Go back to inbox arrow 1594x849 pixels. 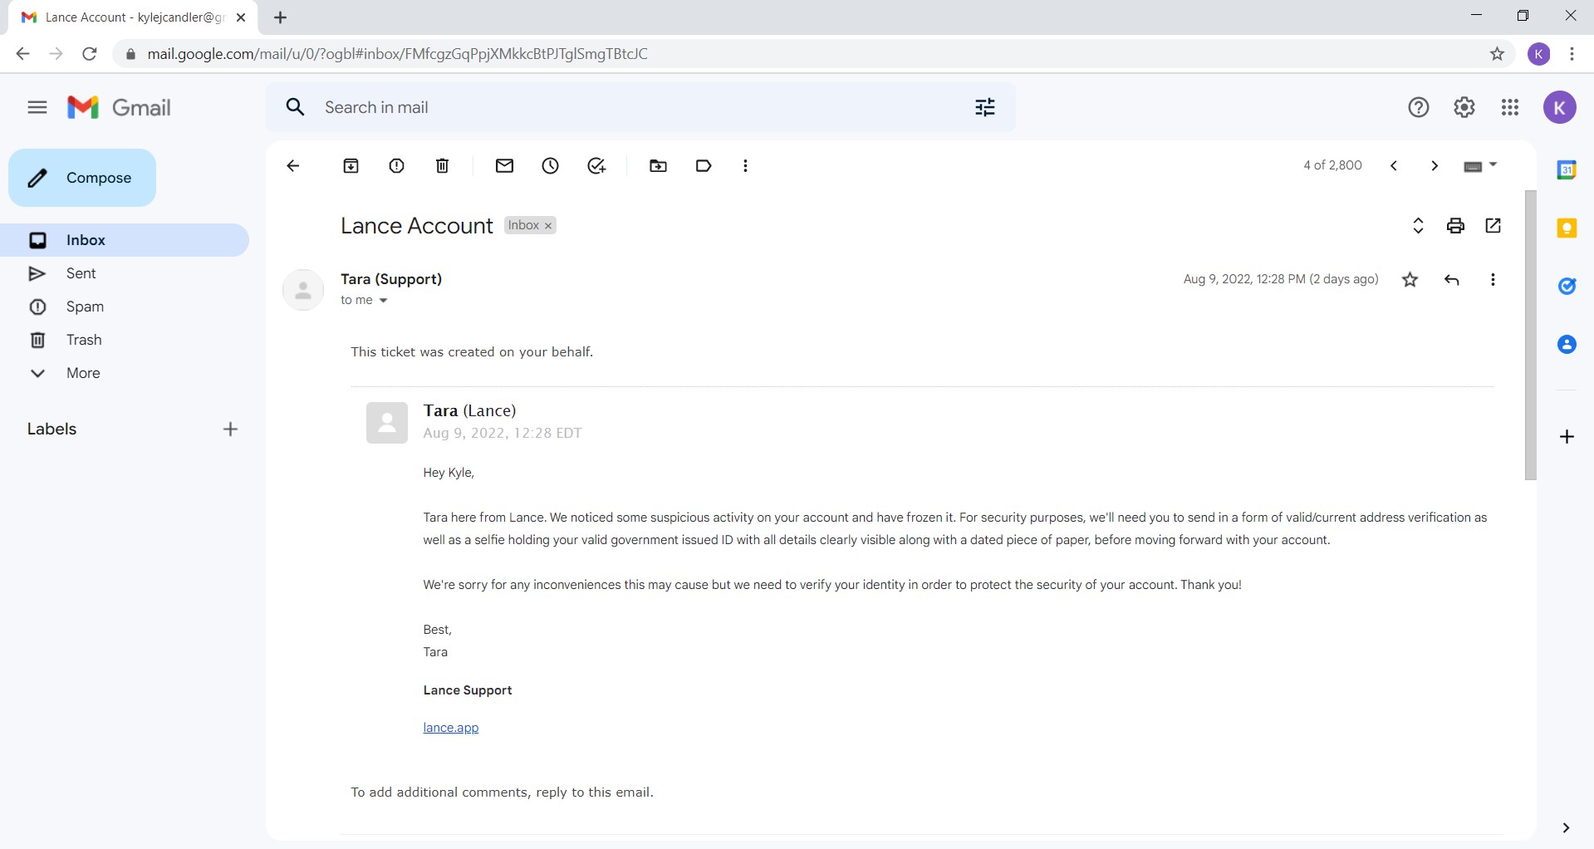(293, 165)
